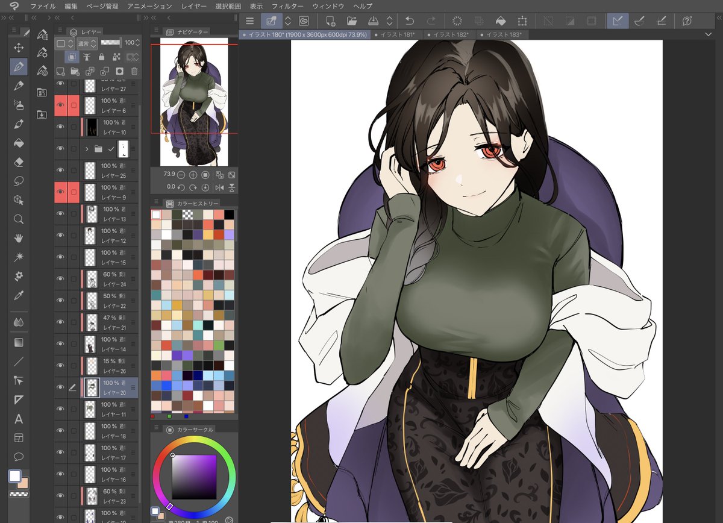Open the help question mark icon
The height and width of the screenshot is (523, 723).
pos(686,21)
